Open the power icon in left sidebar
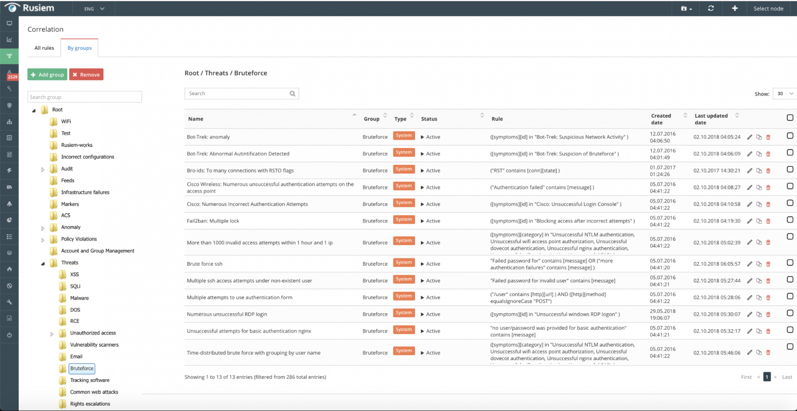 click(x=9, y=335)
